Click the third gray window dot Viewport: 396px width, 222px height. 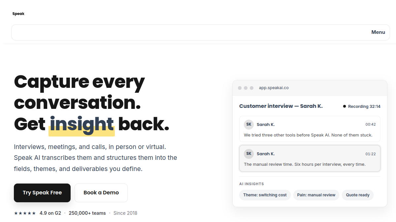tap(251, 88)
